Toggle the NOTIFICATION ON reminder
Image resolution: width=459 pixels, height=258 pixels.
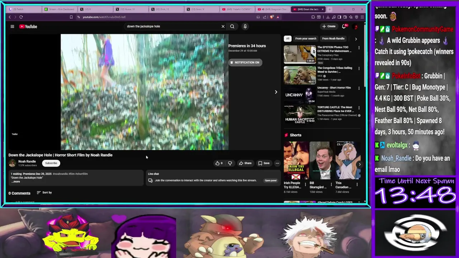pos(245,62)
